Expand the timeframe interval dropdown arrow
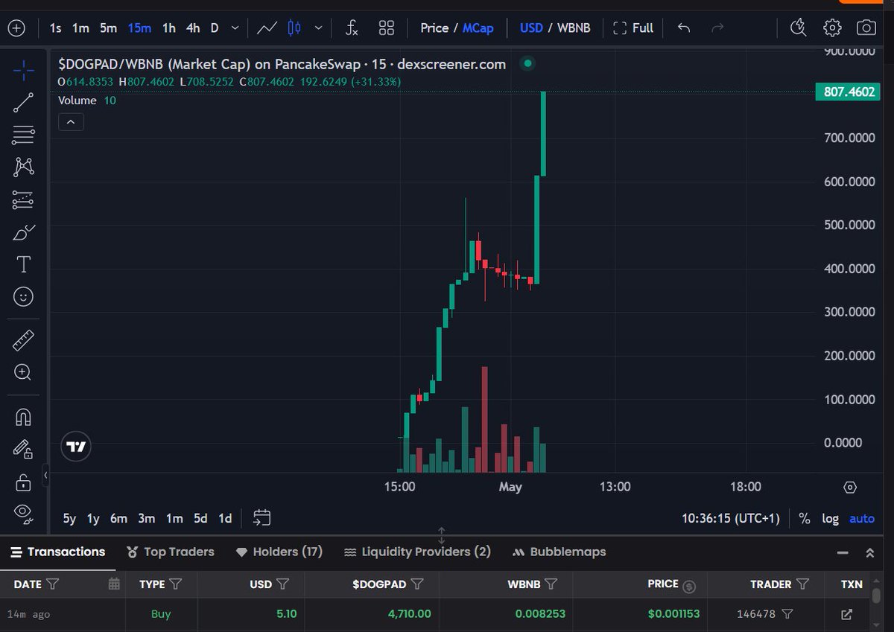Image resolution: width=894 pixels, height=632 pixels. click(x=235, y=28)
